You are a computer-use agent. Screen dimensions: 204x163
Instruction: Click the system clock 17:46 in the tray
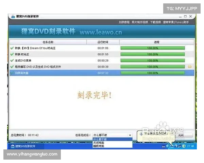click(191, 146)
